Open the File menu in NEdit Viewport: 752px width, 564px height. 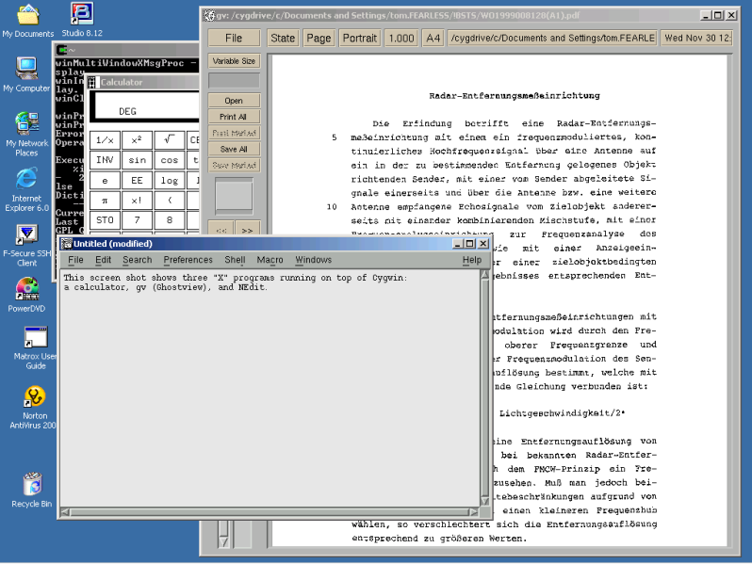pos(75,260)
